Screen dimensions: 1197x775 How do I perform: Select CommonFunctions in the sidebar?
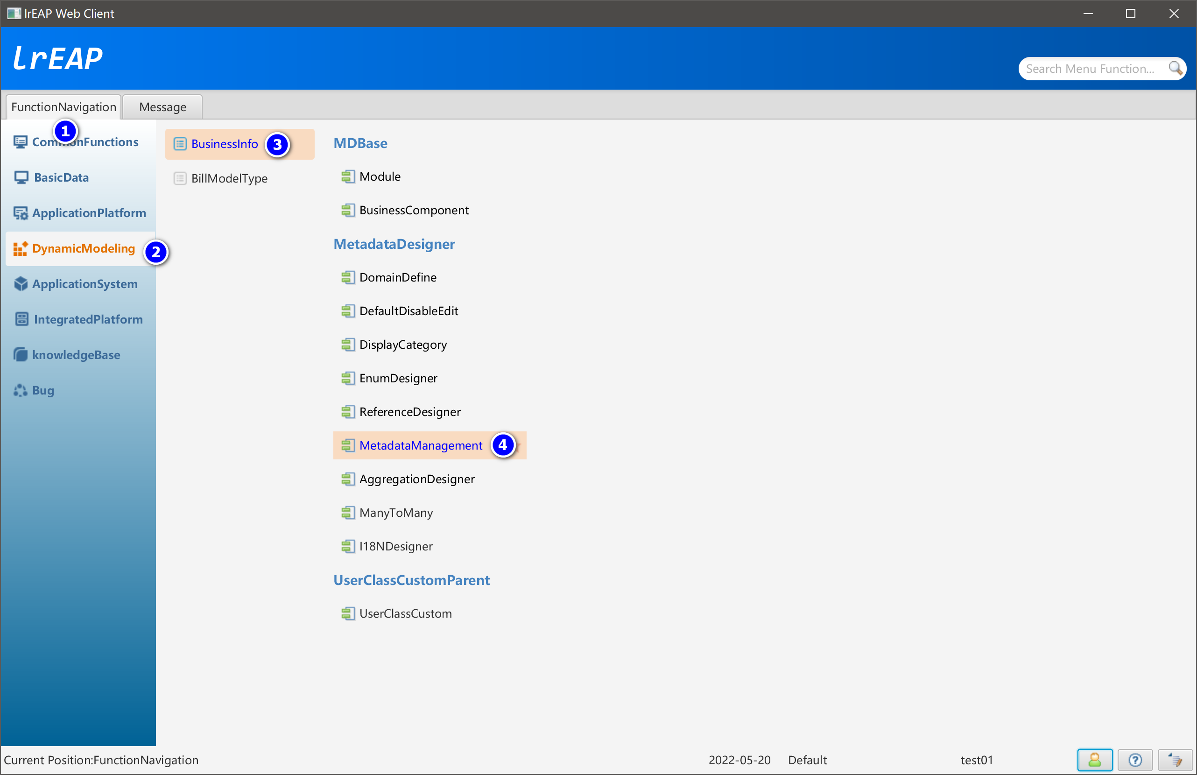tap(80, 142)
